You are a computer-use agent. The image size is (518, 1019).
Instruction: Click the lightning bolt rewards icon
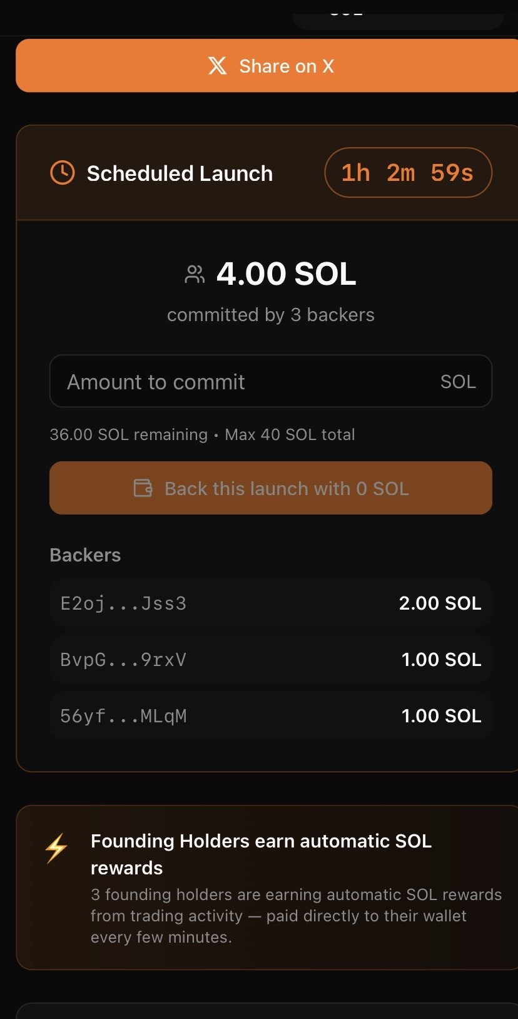pyautogui.click(x=56, y=848)
